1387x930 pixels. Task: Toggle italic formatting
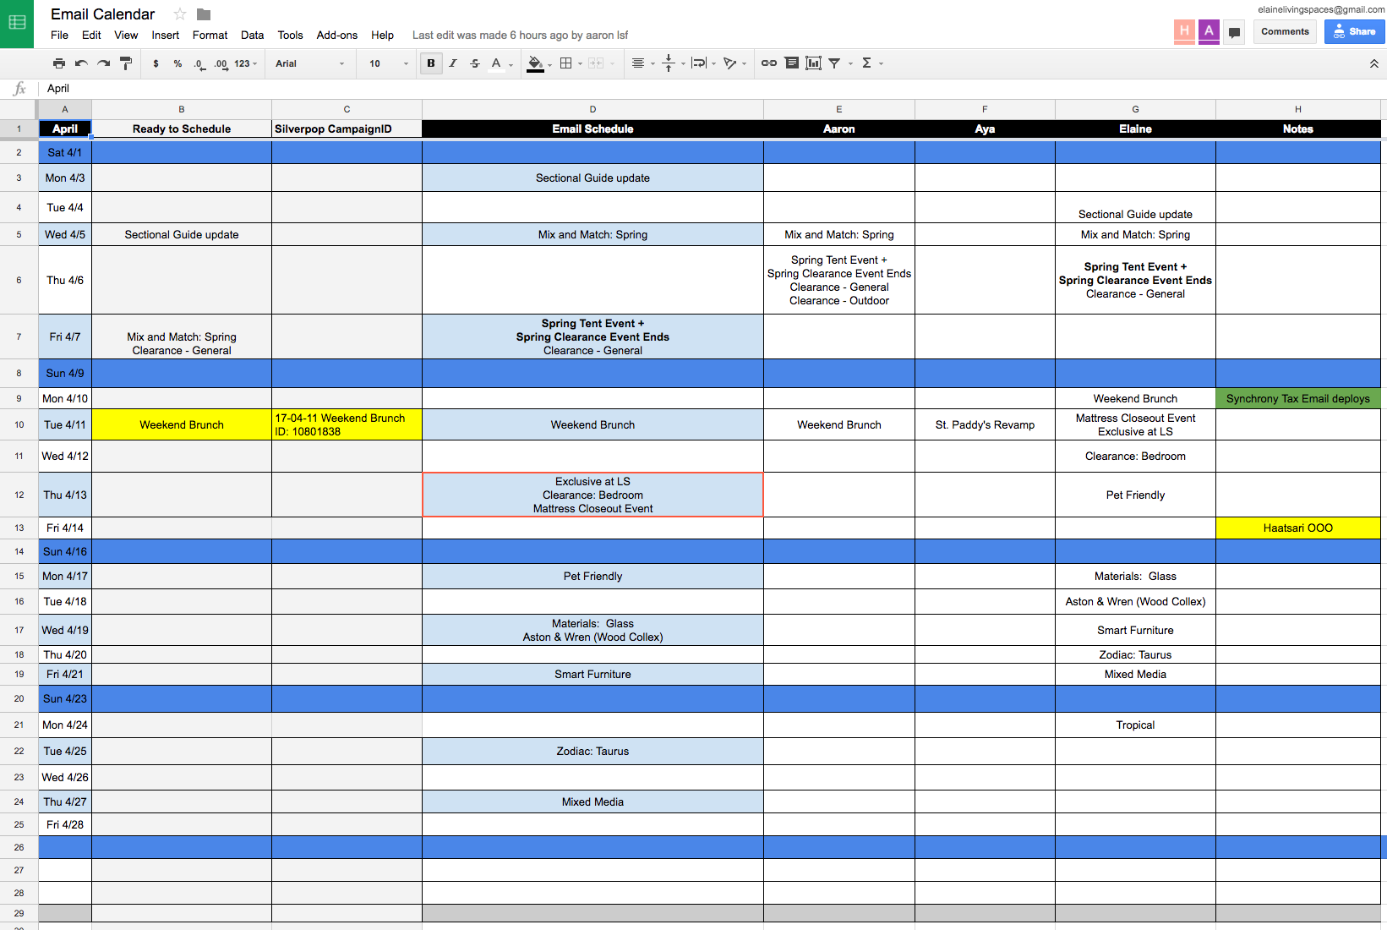point(453,63)
